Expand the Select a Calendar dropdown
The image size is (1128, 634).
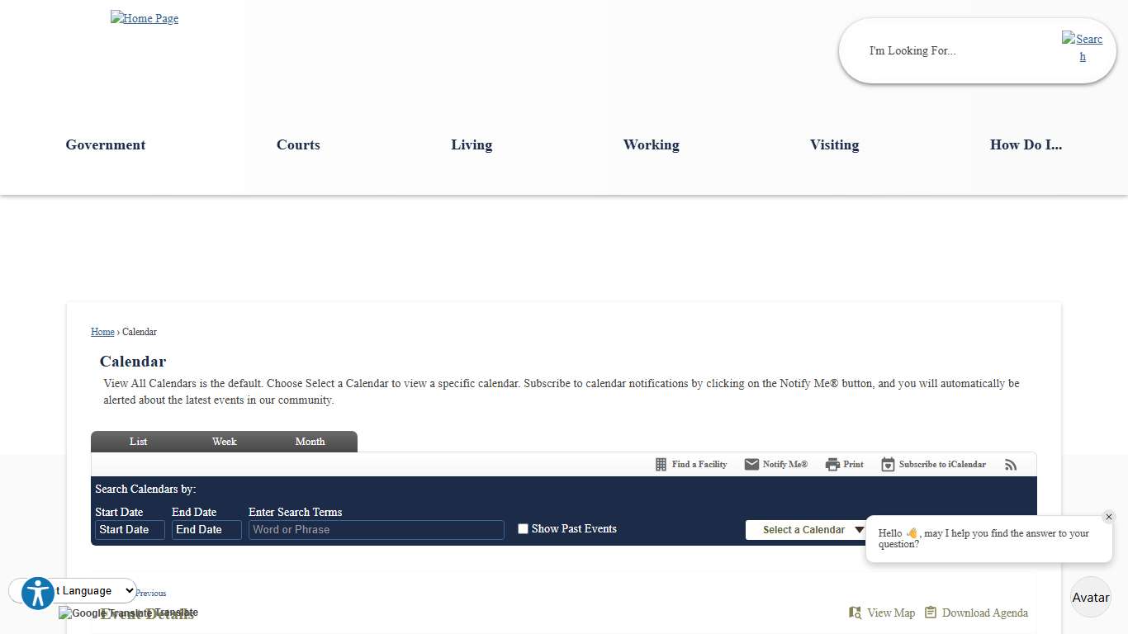(x=805, y=530)
